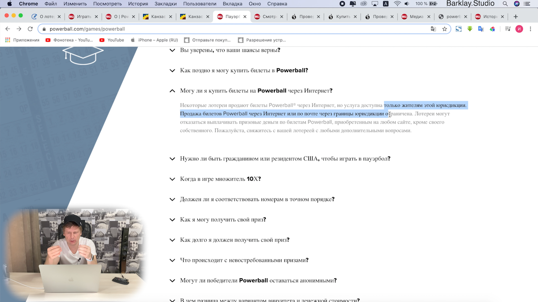Open the YouTube bookmark
Image resolution: width=538 pixels, height=302 pixels.
pos(112,40)
